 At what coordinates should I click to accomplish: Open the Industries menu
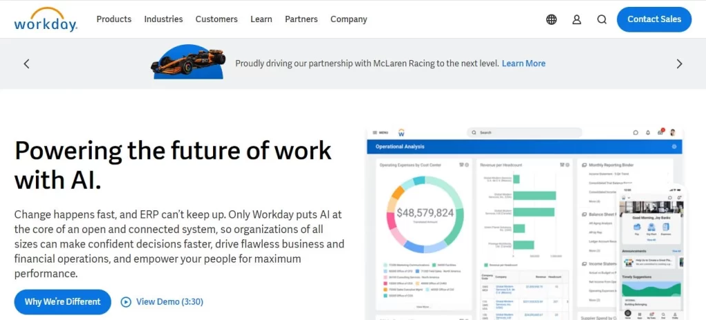click(163, 19)
